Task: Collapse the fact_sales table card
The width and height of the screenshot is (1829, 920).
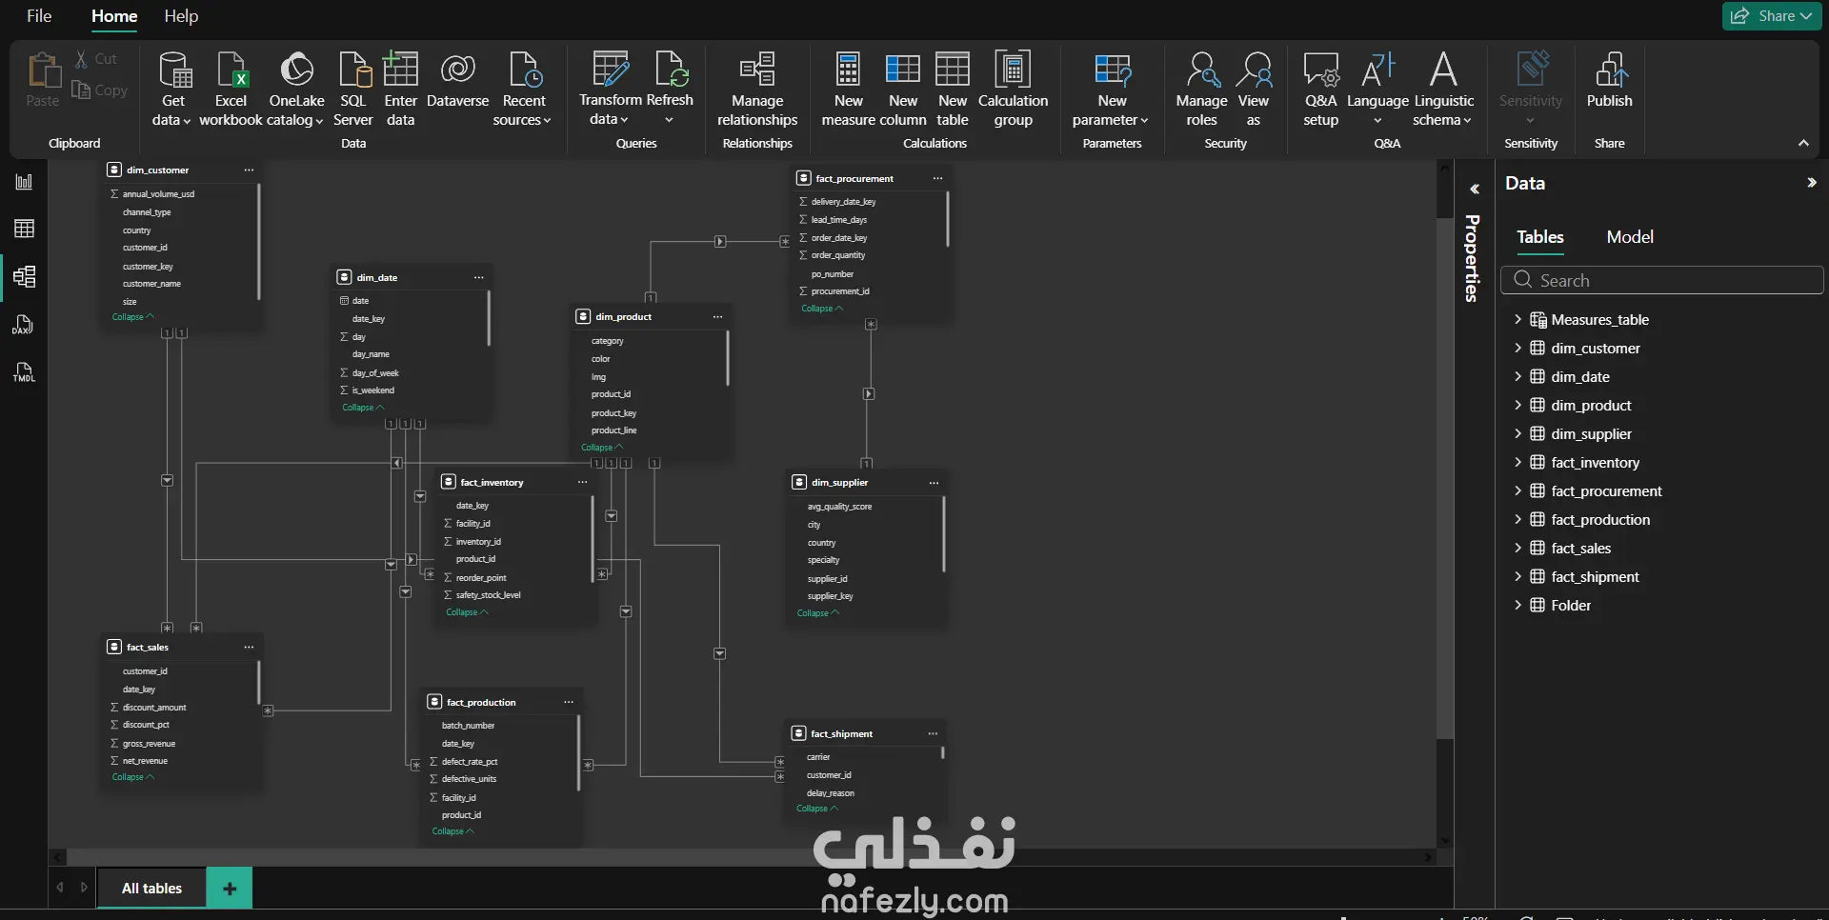Action: [132, 777]
